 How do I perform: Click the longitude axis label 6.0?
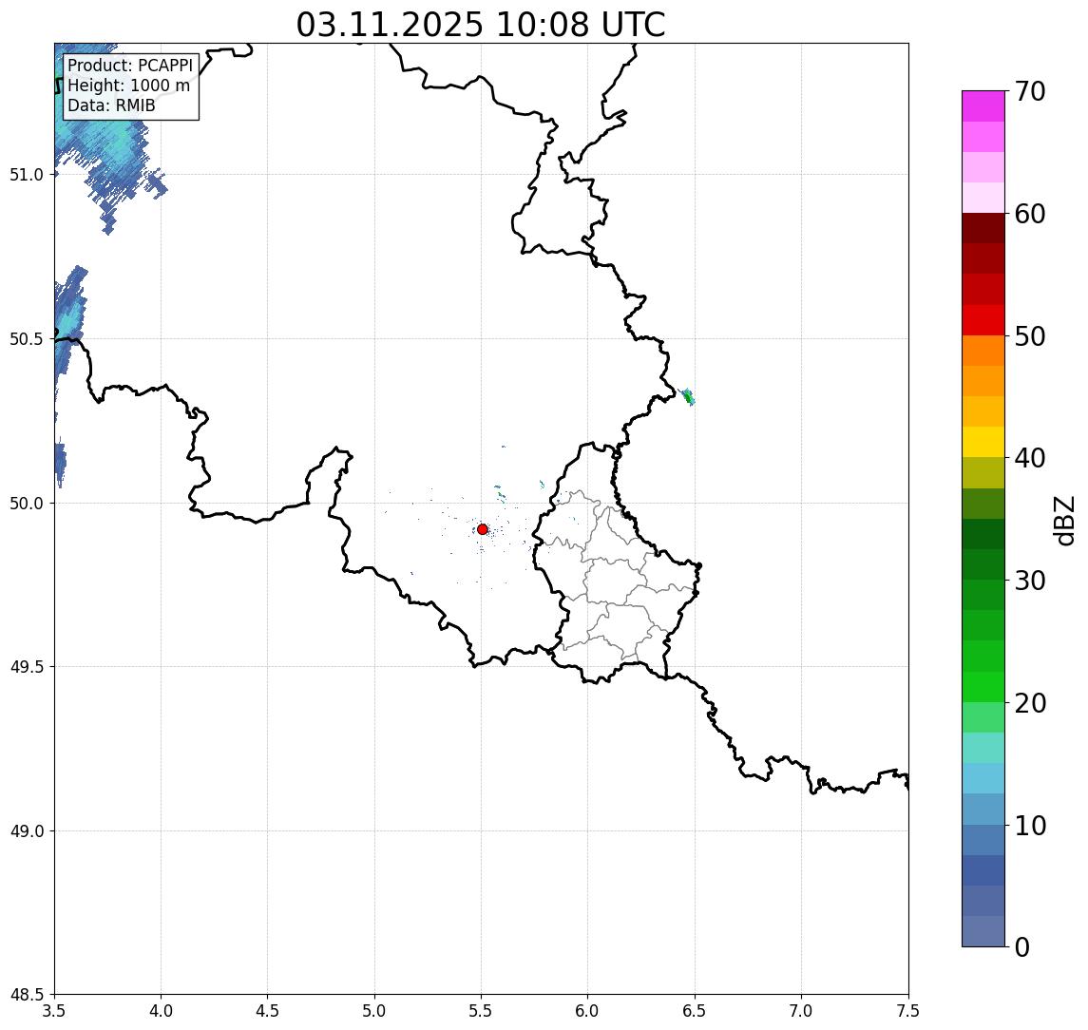(x=588, y=1011)
